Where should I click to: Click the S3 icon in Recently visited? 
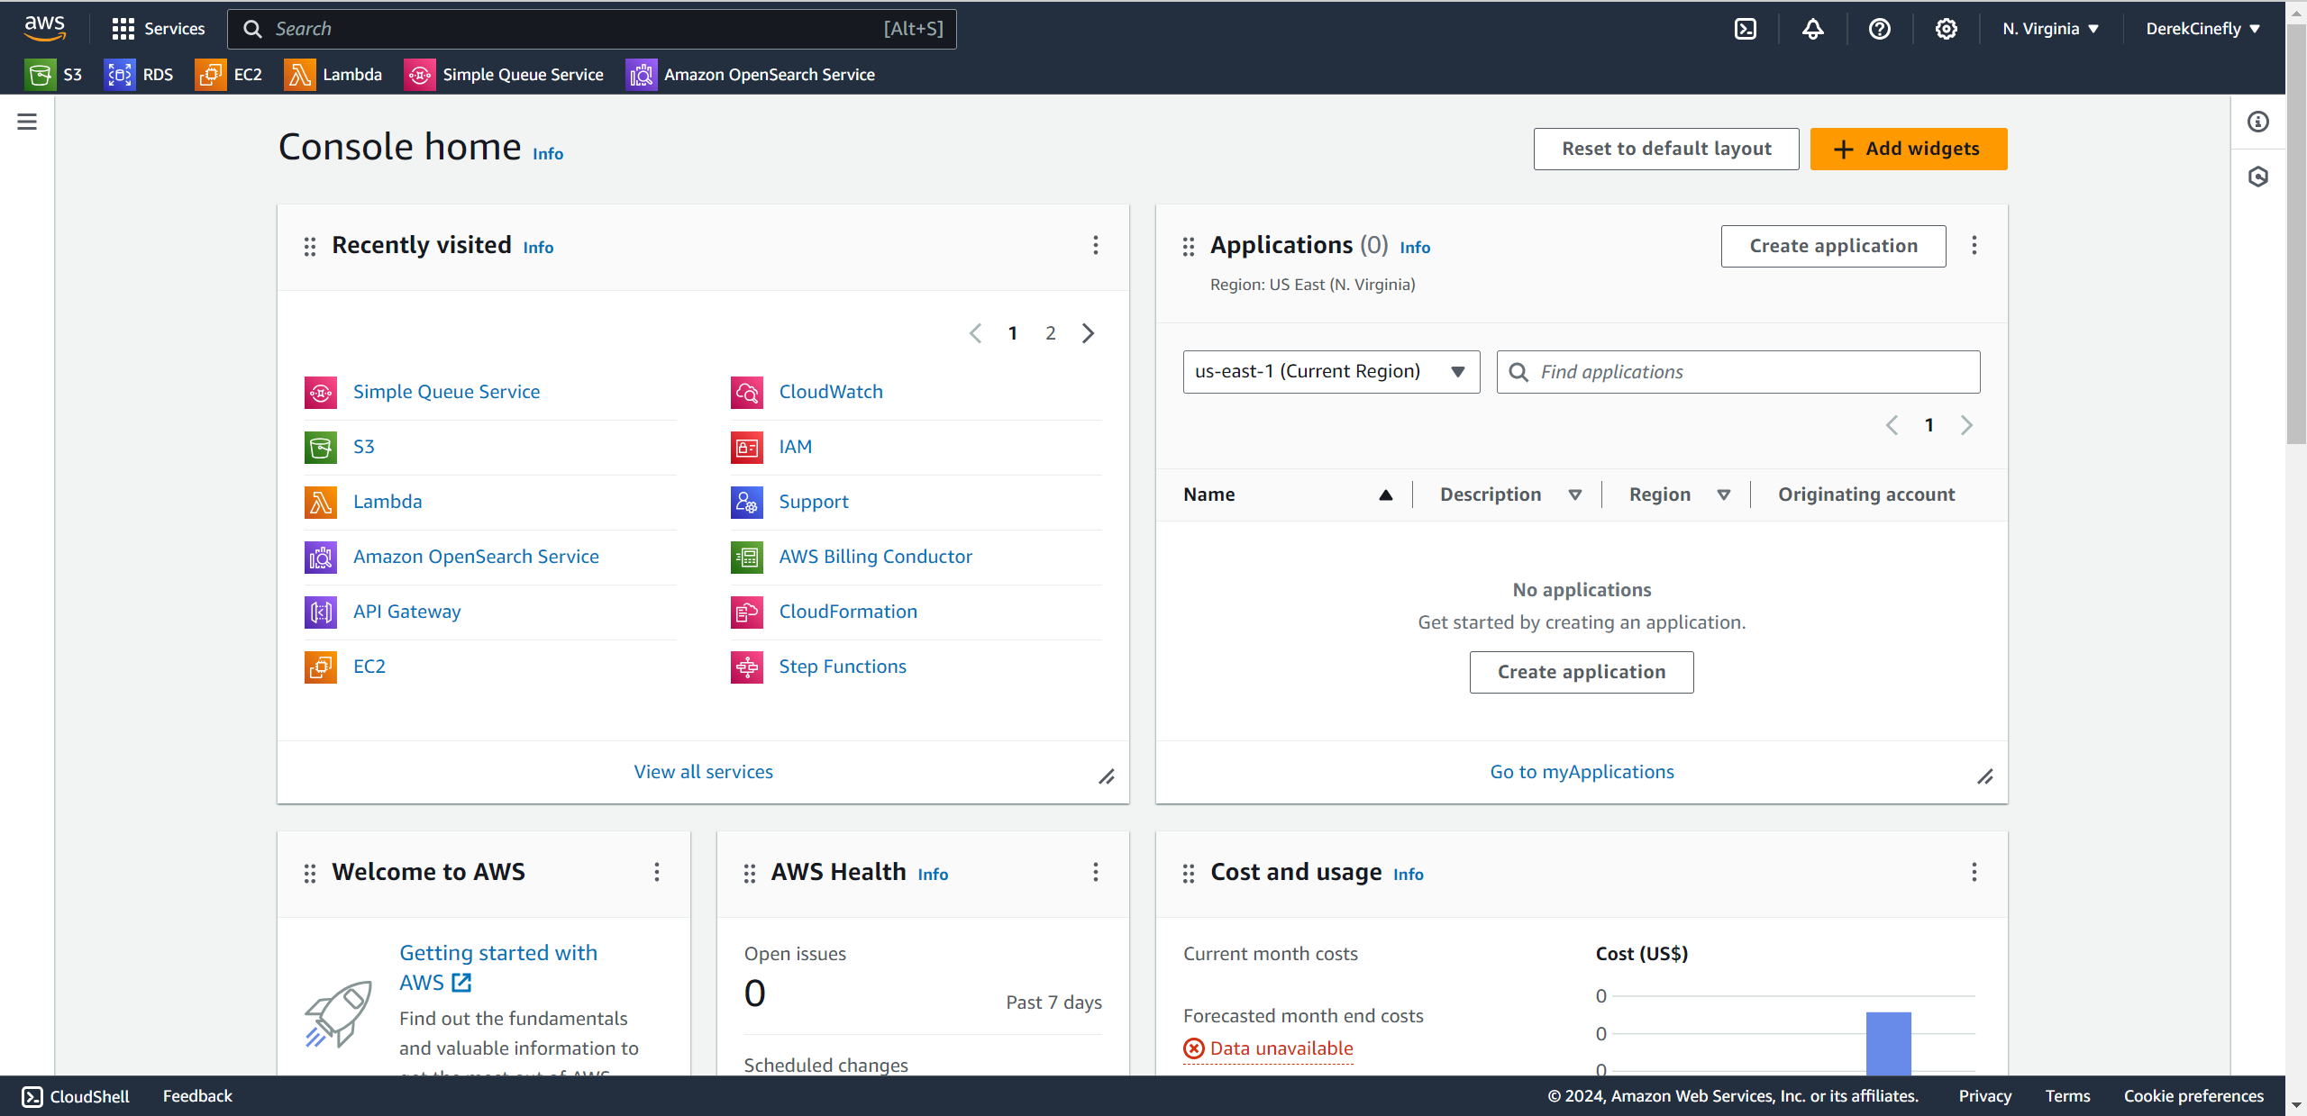321,447
